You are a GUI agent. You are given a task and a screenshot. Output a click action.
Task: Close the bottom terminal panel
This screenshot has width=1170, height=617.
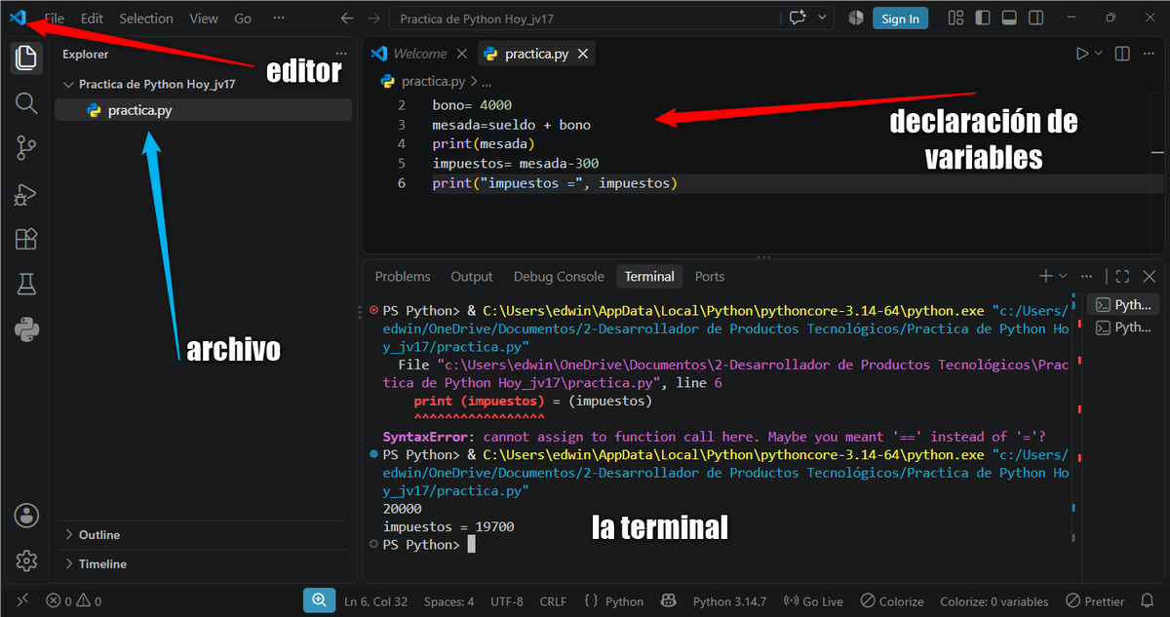(x=1149, y=276)
